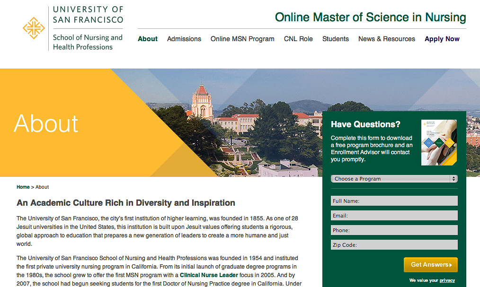
Task: Select the Phone input field
Action: coord(394,230)
